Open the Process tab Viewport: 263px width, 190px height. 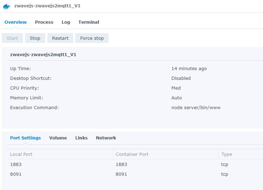point(44,22)
